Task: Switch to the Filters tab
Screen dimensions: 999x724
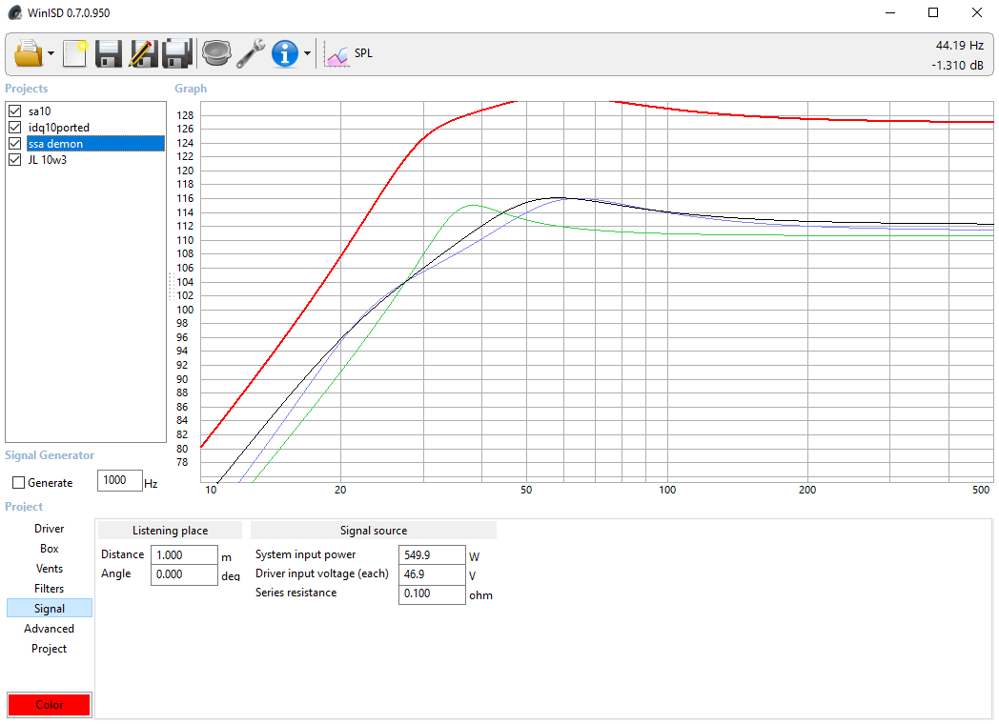Action: coord(49,589)
